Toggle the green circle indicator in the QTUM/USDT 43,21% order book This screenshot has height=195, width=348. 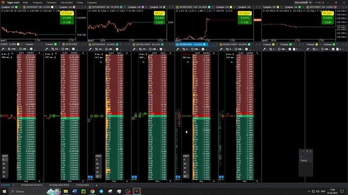[144, 62]
